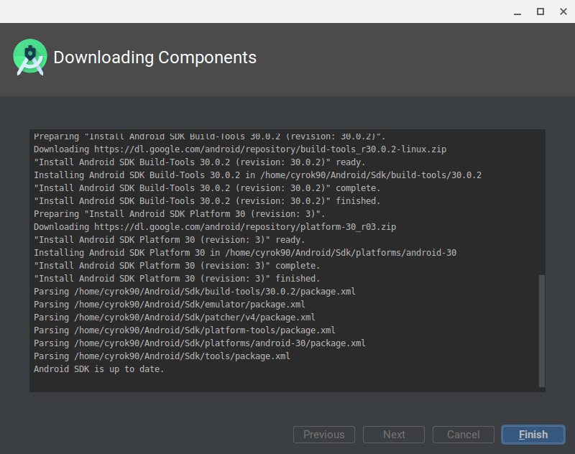
Task: Click 'Parsing .../Sdk/emulator/package.xml' line
Action: (x=170, y=305)
